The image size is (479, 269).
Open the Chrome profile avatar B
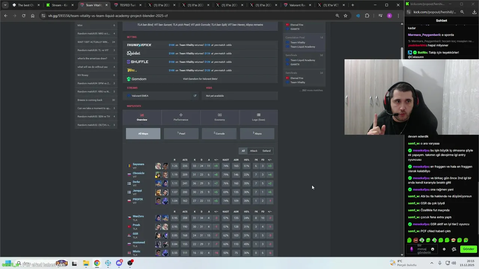tap(389, 16)
